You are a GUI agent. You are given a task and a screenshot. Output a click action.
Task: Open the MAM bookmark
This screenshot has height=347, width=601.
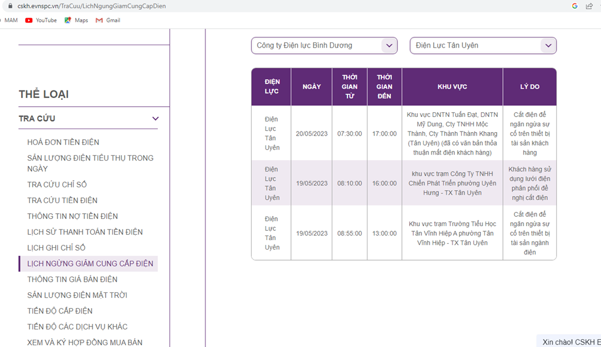pos(10,21)
